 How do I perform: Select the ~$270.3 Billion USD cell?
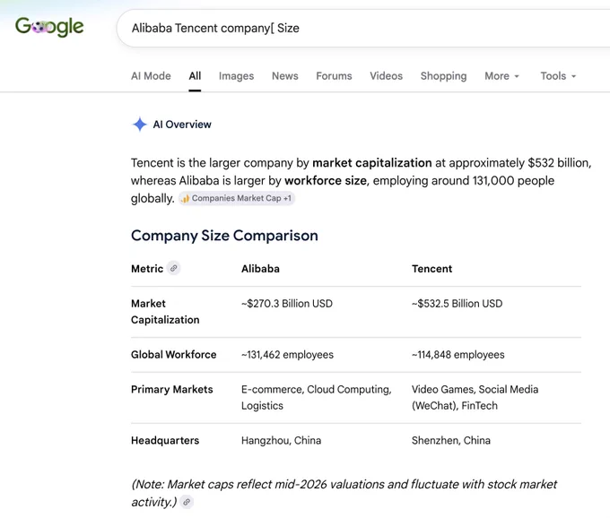pyautogui.click(x=287, y=304)
